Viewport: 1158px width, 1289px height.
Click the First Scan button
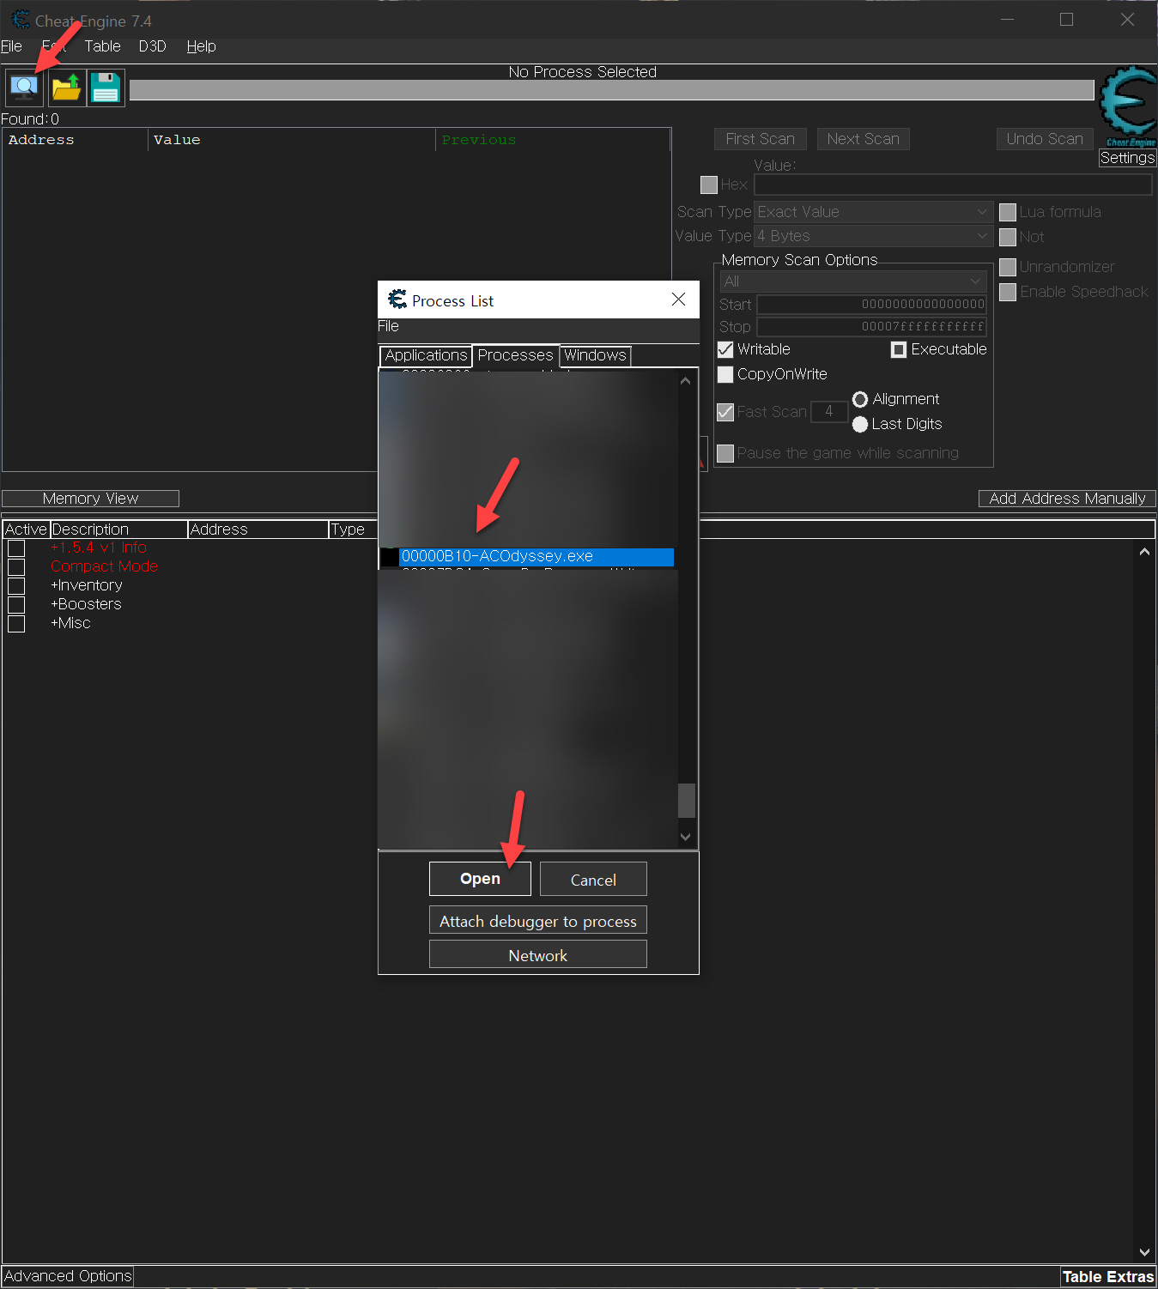(761, 139)
